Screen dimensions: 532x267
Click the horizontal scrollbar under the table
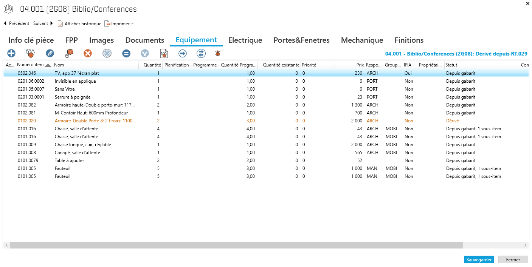point(236,245)
